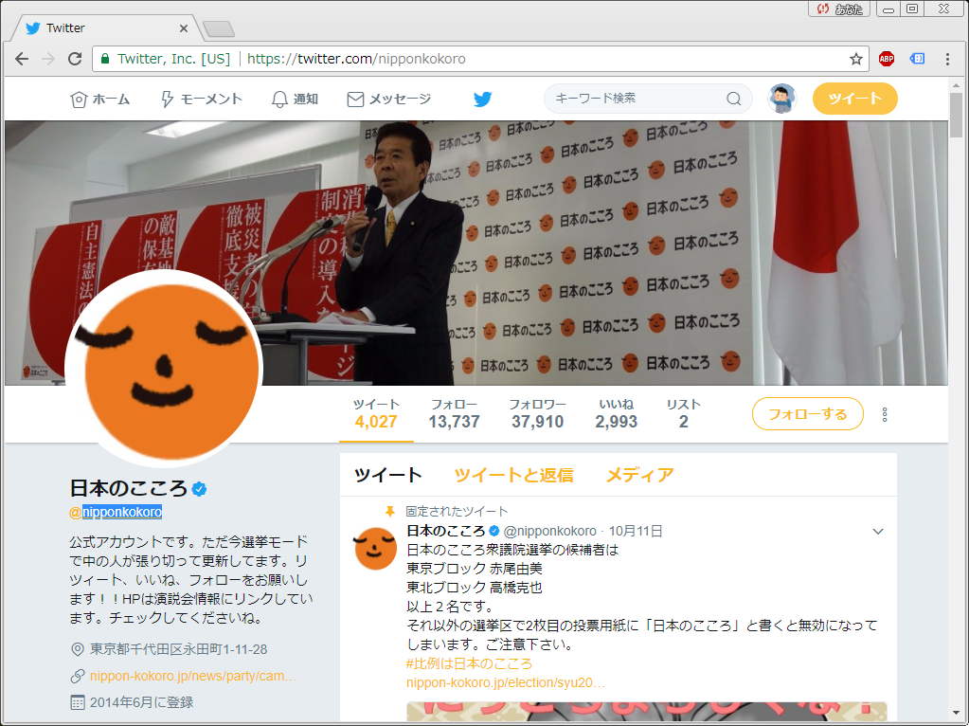Image resolution: width=969 pixels, height=726 pixels.
Task: Bookmark this page with the star icon
Action: click(856, 59)
